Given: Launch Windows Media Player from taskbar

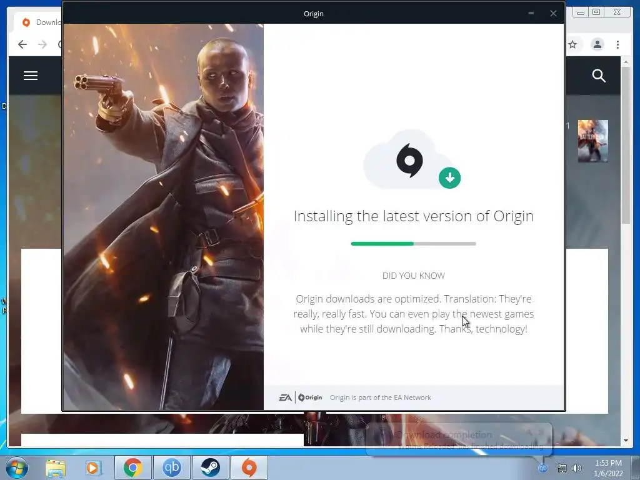Looking at the screenshot, I should pyautogui.click(x=93, y=468).
